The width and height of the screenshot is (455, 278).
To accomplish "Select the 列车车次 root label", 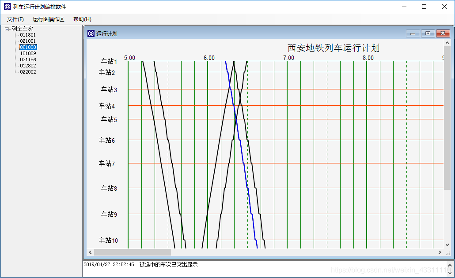I will pyautogui.click(x=23, y=29).
